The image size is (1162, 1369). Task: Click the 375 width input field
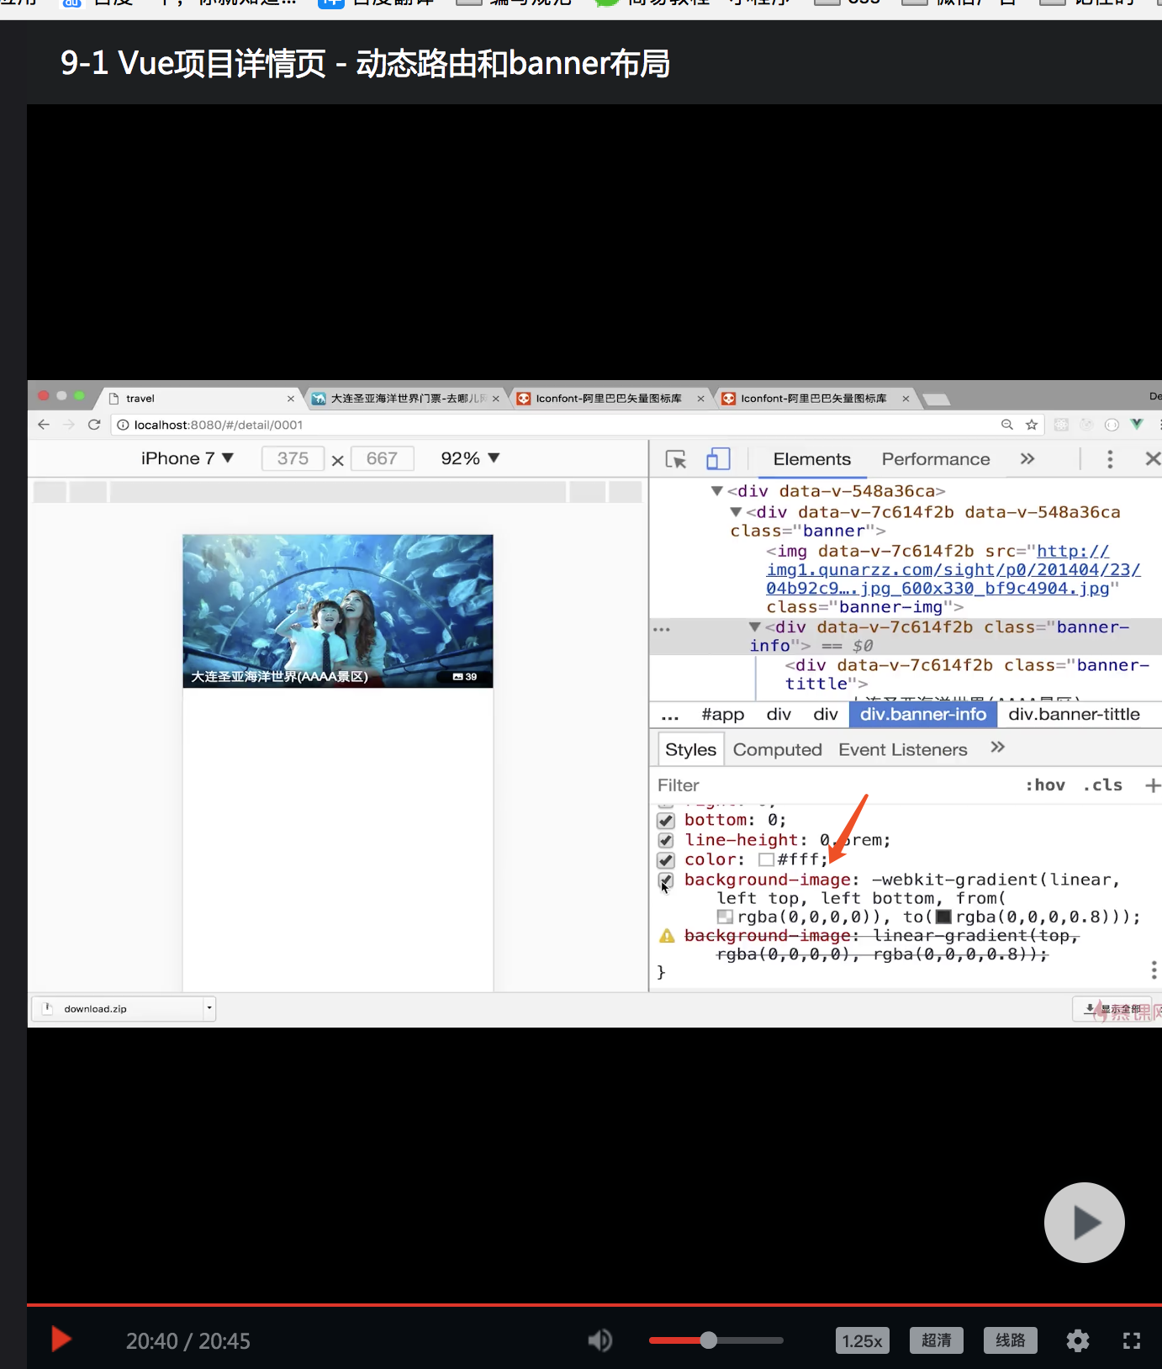click(293, 458)
